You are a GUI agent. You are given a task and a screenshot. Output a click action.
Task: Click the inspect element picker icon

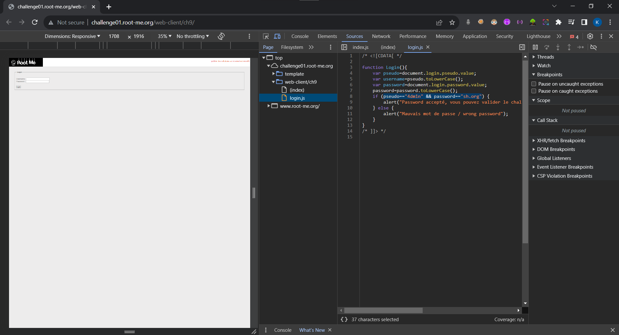point(266,36)
